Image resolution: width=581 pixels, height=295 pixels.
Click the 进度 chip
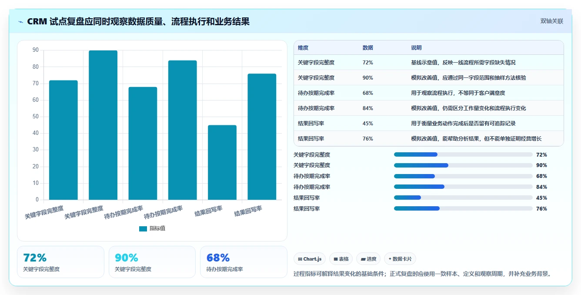pyautogui.click(x=368, y=259)
